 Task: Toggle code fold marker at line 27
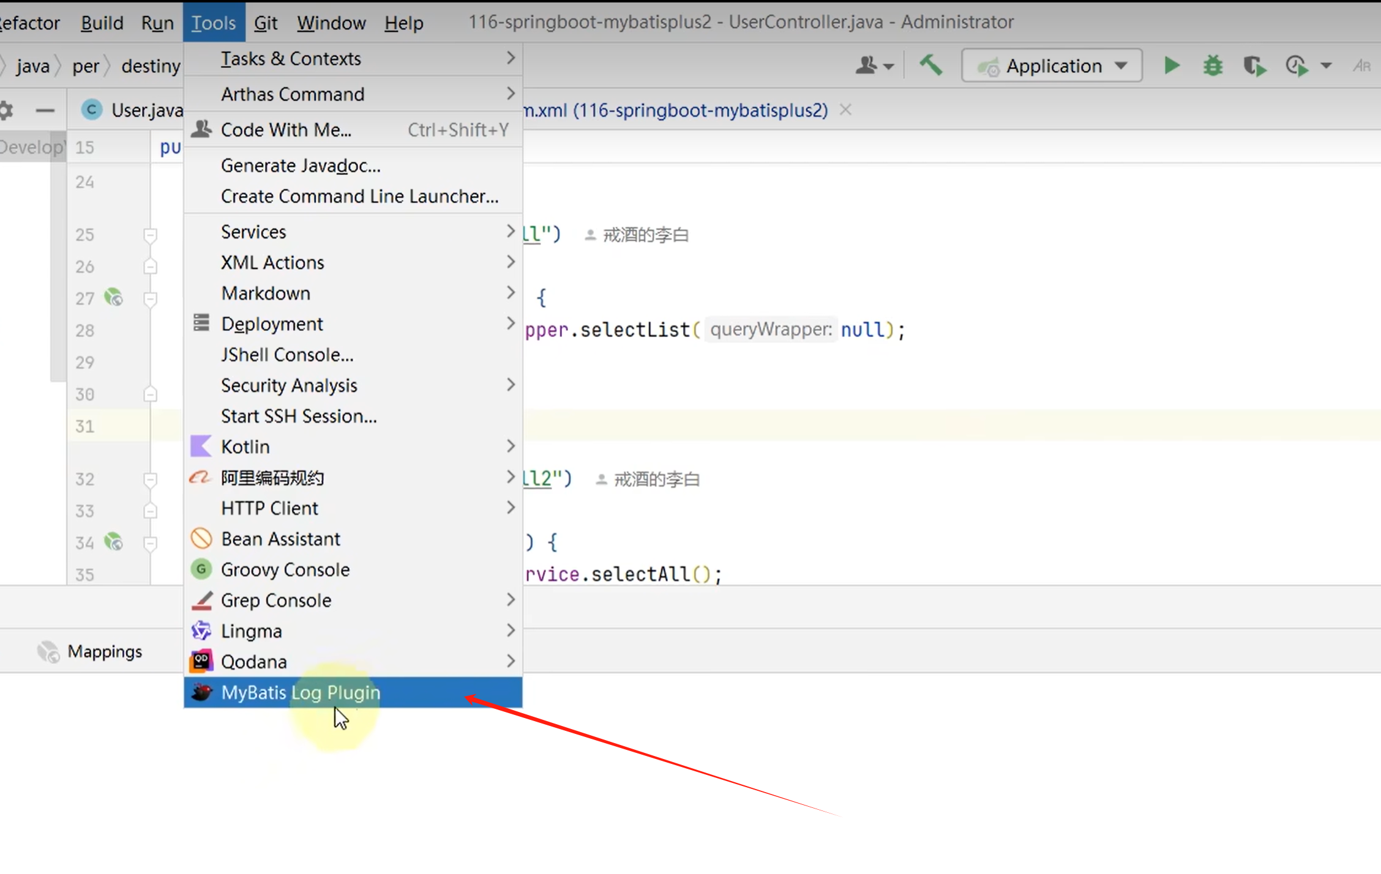click(x=150, y=298)
